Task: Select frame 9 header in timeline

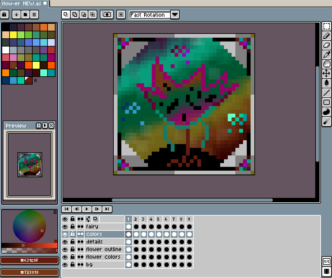Action: [189, 219]
